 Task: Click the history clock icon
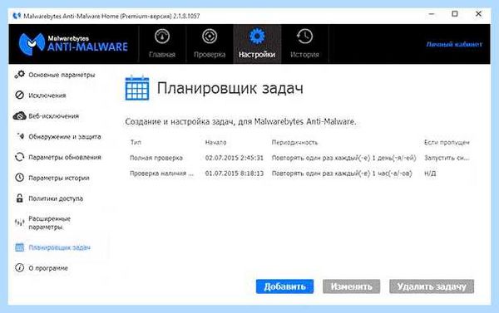304,37
